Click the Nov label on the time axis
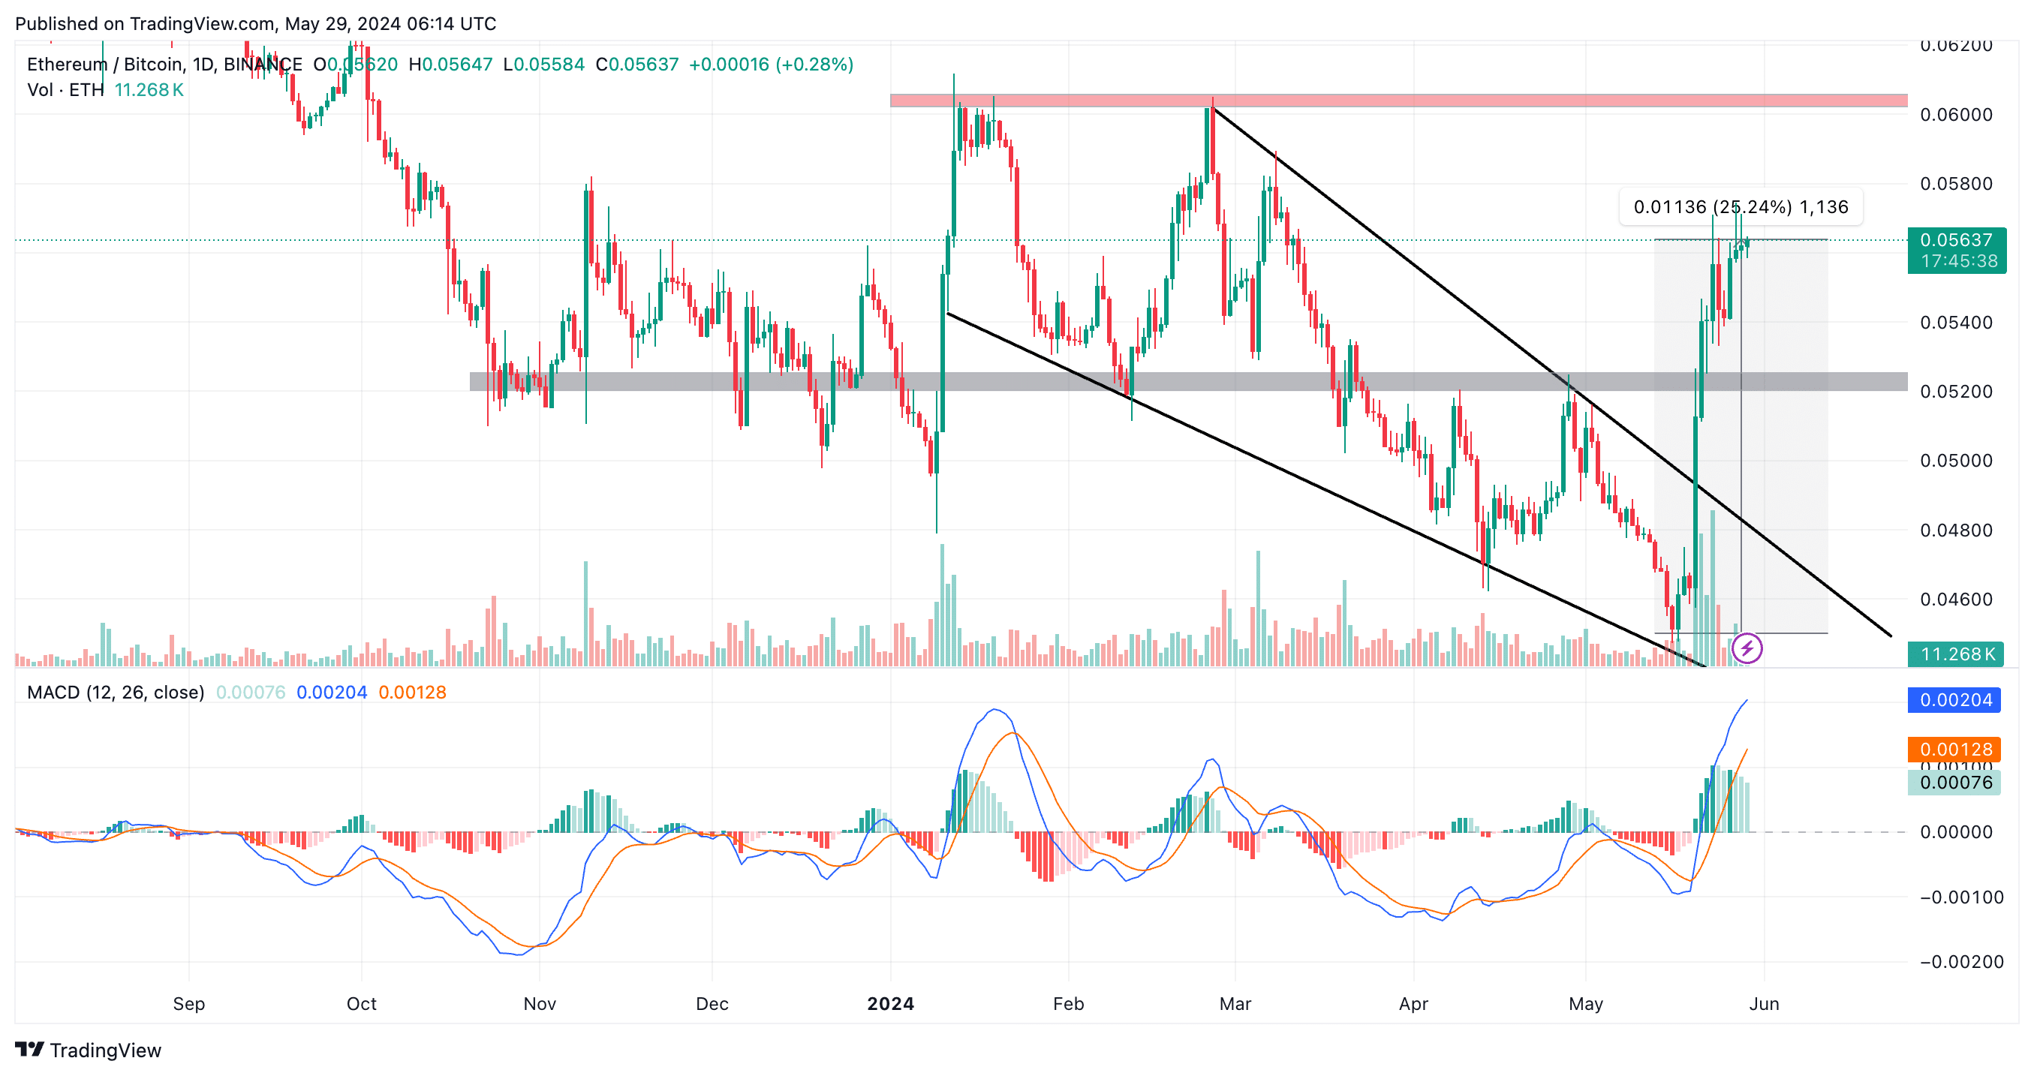 (540, 1003)
